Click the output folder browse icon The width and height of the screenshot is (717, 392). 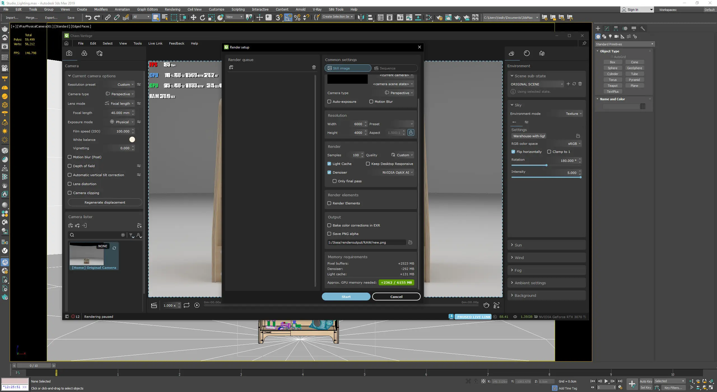[x=410, y=242]
